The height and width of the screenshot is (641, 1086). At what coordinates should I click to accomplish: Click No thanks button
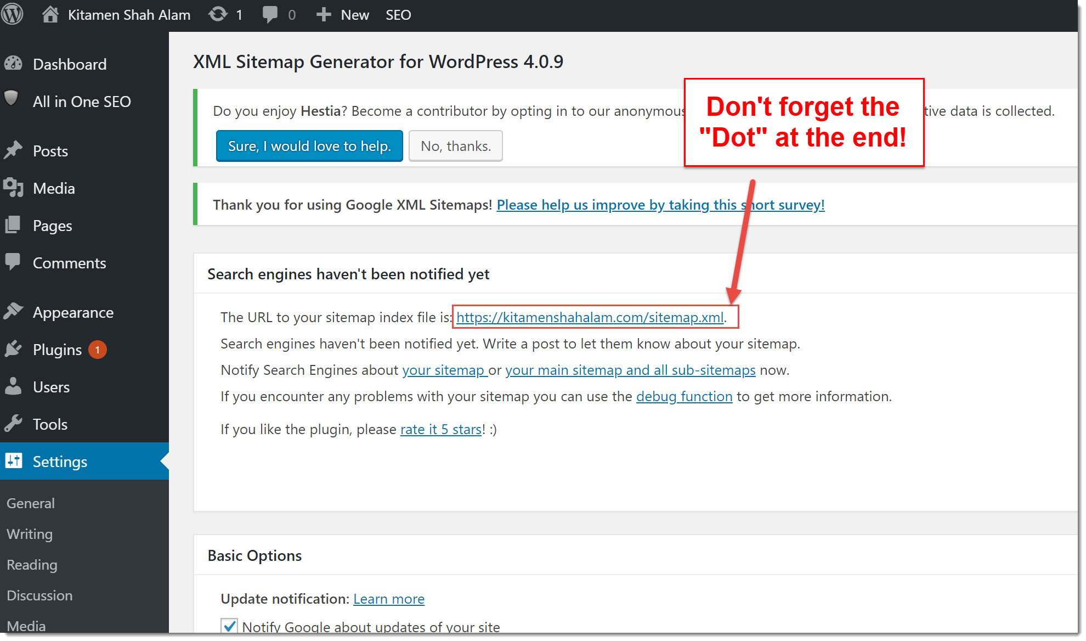456,146
